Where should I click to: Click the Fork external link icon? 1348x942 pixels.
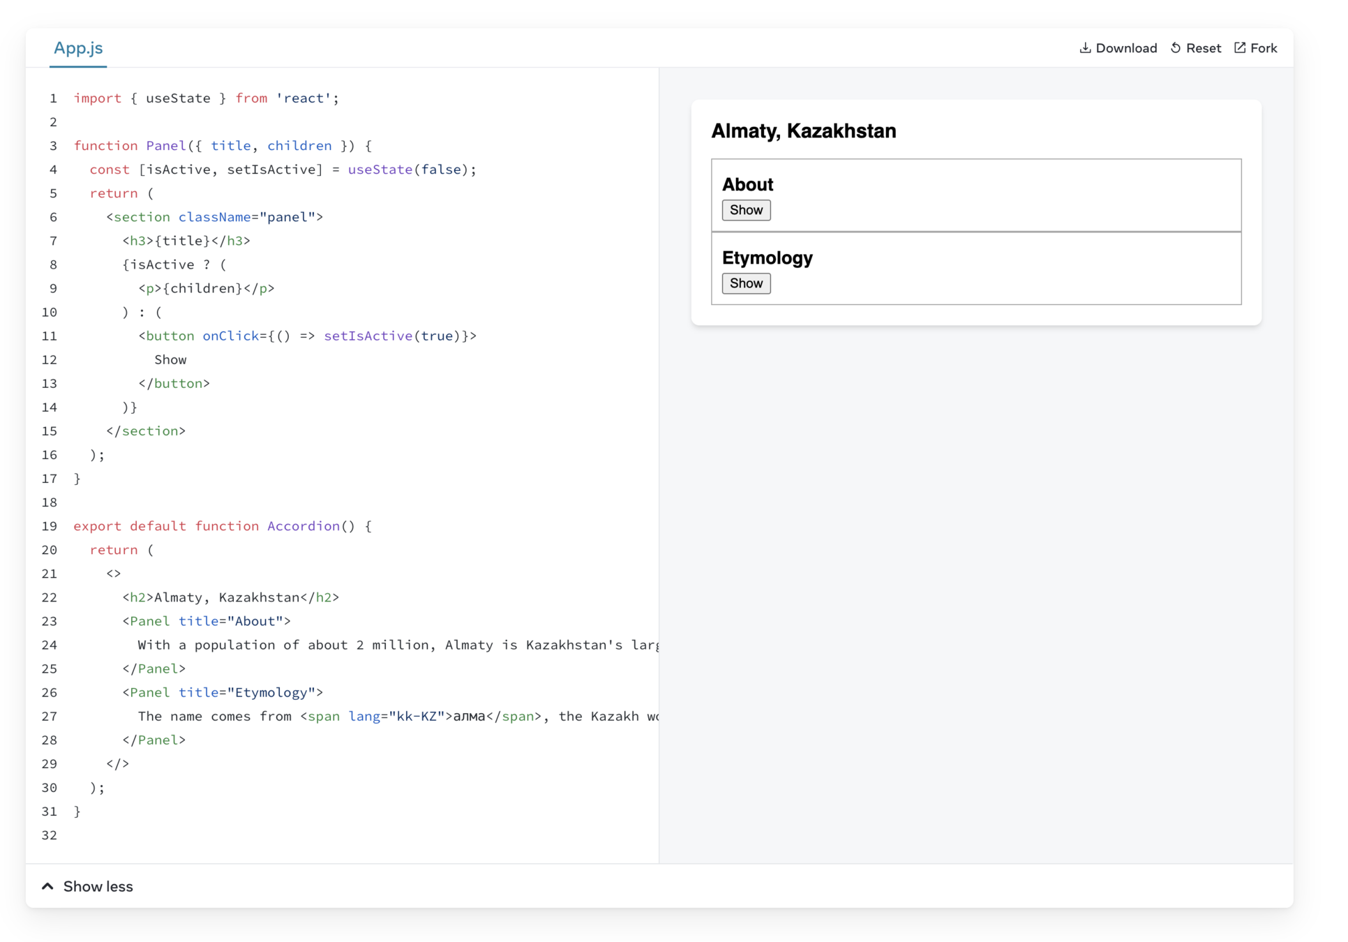pos(1240,48)
